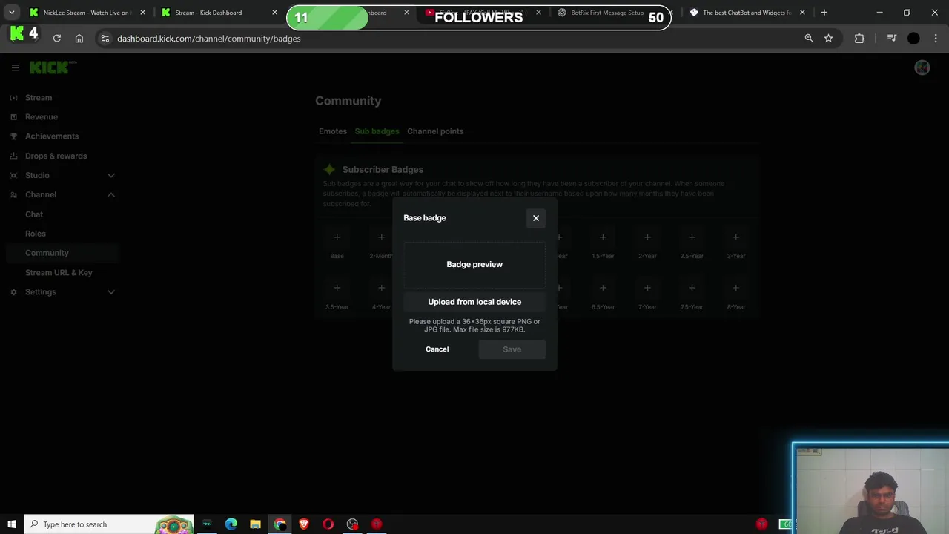The width and height of the screenshot is (949, 534).
Task: Click the Kick logo in header
Action: pos(53,67)
